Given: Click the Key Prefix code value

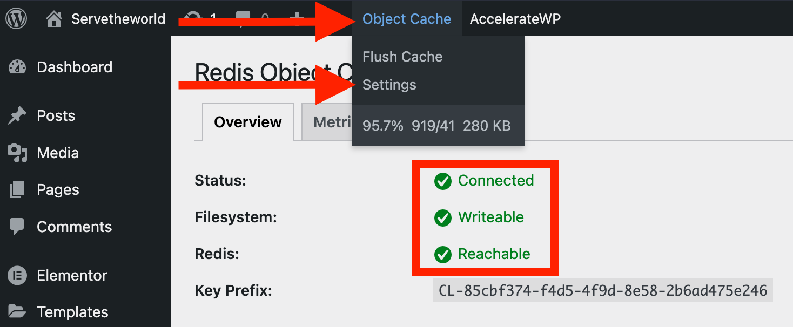Looking at the screenshot, I should [603, 291].
